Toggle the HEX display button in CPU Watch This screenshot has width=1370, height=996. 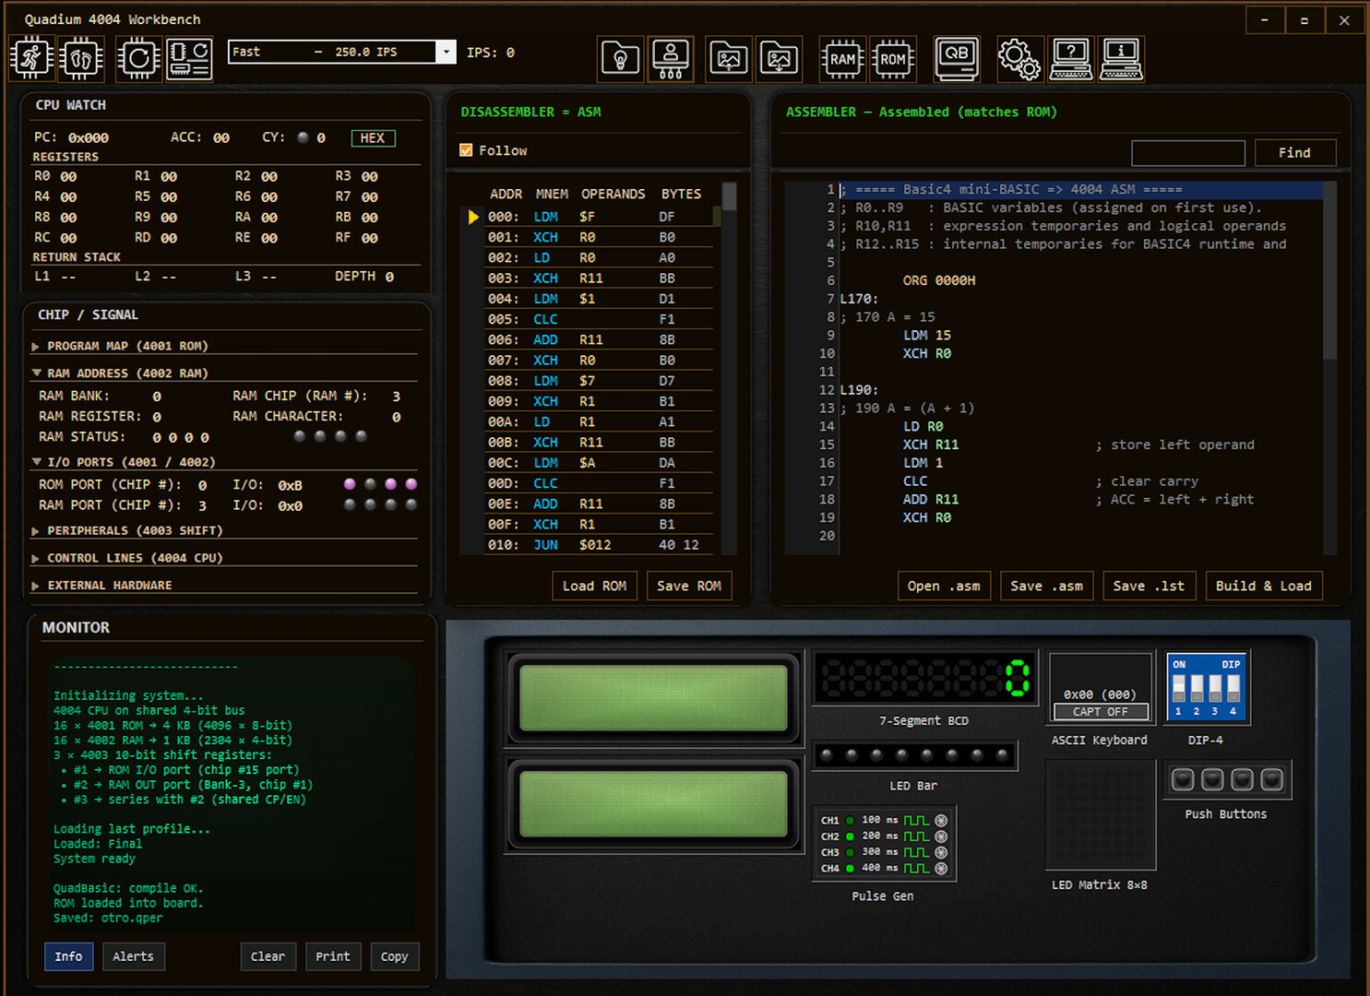(373, 138)
